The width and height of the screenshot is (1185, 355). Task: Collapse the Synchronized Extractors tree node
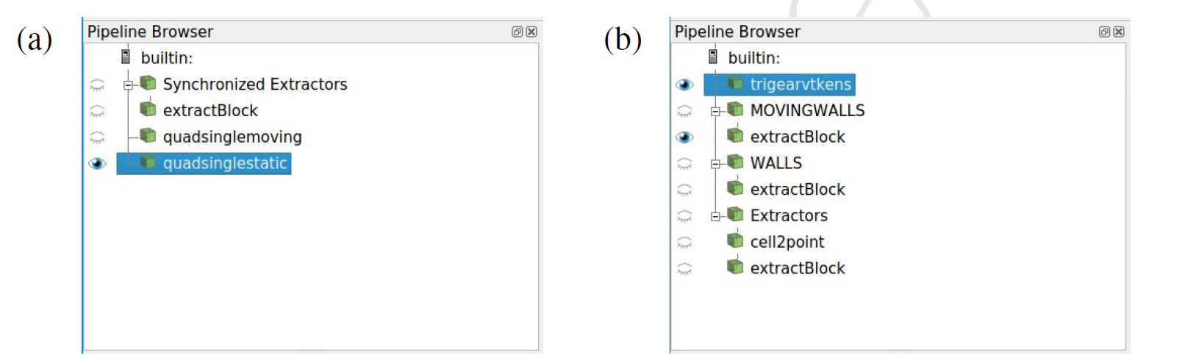tap(128, 85)
